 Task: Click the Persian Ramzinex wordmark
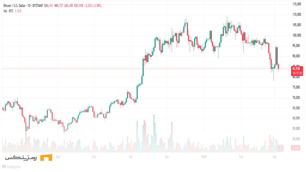point(21,158)
